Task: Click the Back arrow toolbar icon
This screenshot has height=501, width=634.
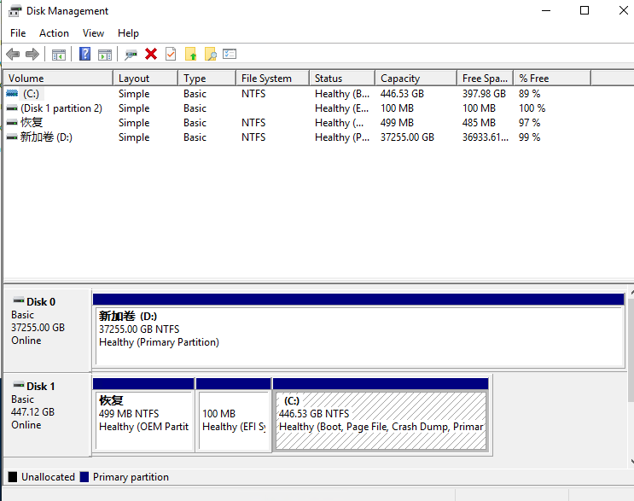Action: click(13, 55)
